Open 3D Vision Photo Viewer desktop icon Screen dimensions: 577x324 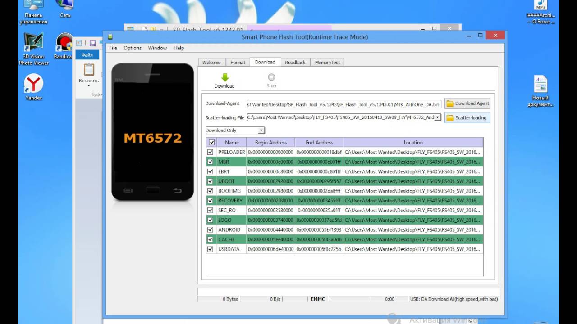tap(33, 49)
